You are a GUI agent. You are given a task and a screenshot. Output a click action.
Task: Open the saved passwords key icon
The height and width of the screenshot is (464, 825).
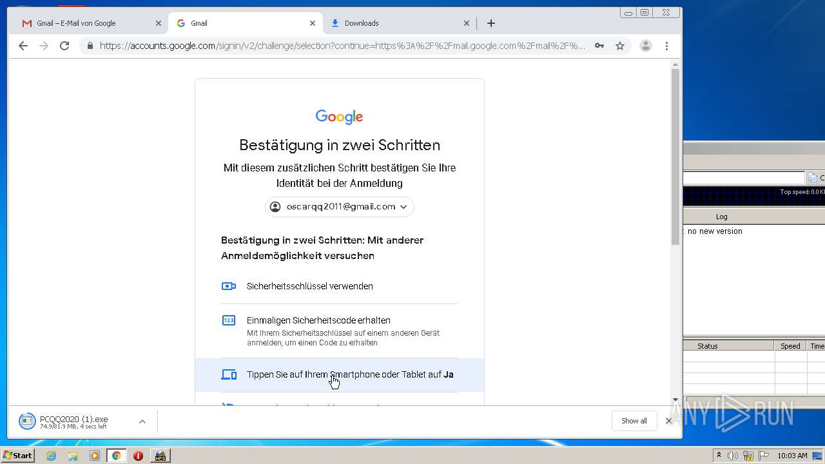[599, 46]
